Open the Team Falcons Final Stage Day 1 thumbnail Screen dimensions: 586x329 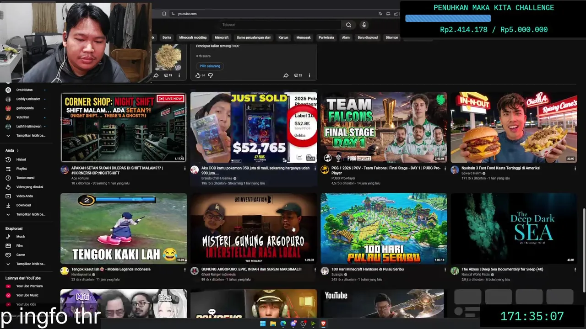click(x=384, y=127)
